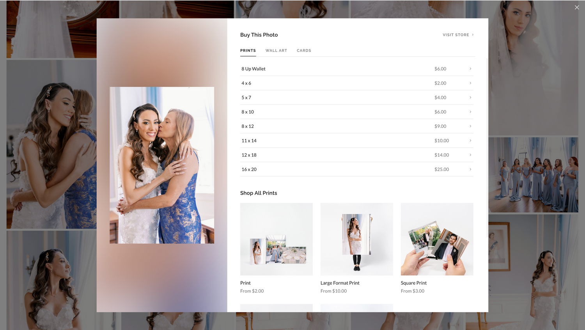View the Square Print product image
The image size is (585, 330).
click(x=437, y=239)
